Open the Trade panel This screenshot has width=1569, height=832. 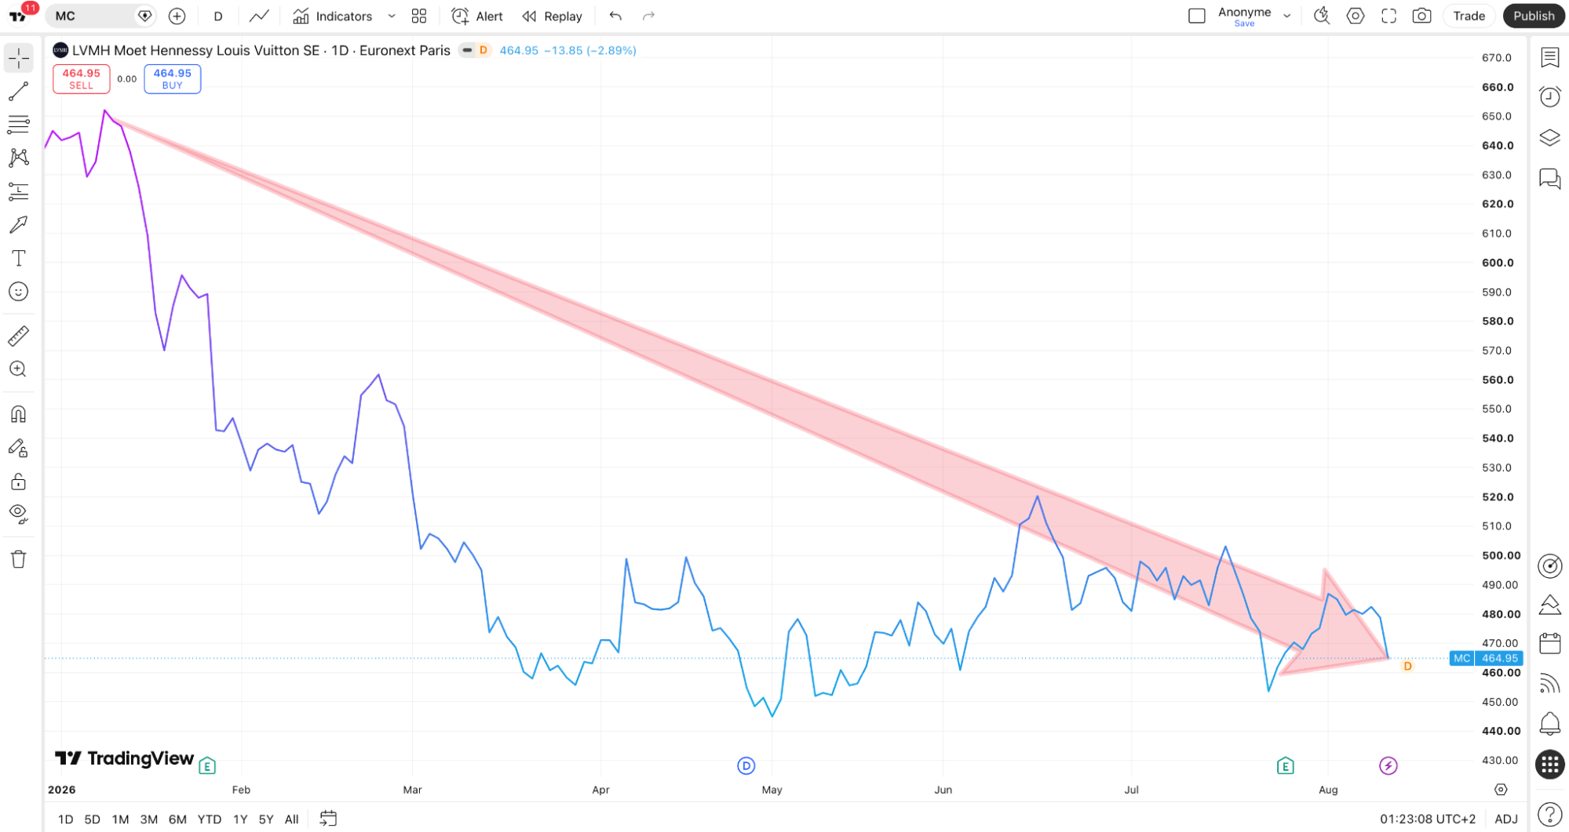(x=1469, y=16)
